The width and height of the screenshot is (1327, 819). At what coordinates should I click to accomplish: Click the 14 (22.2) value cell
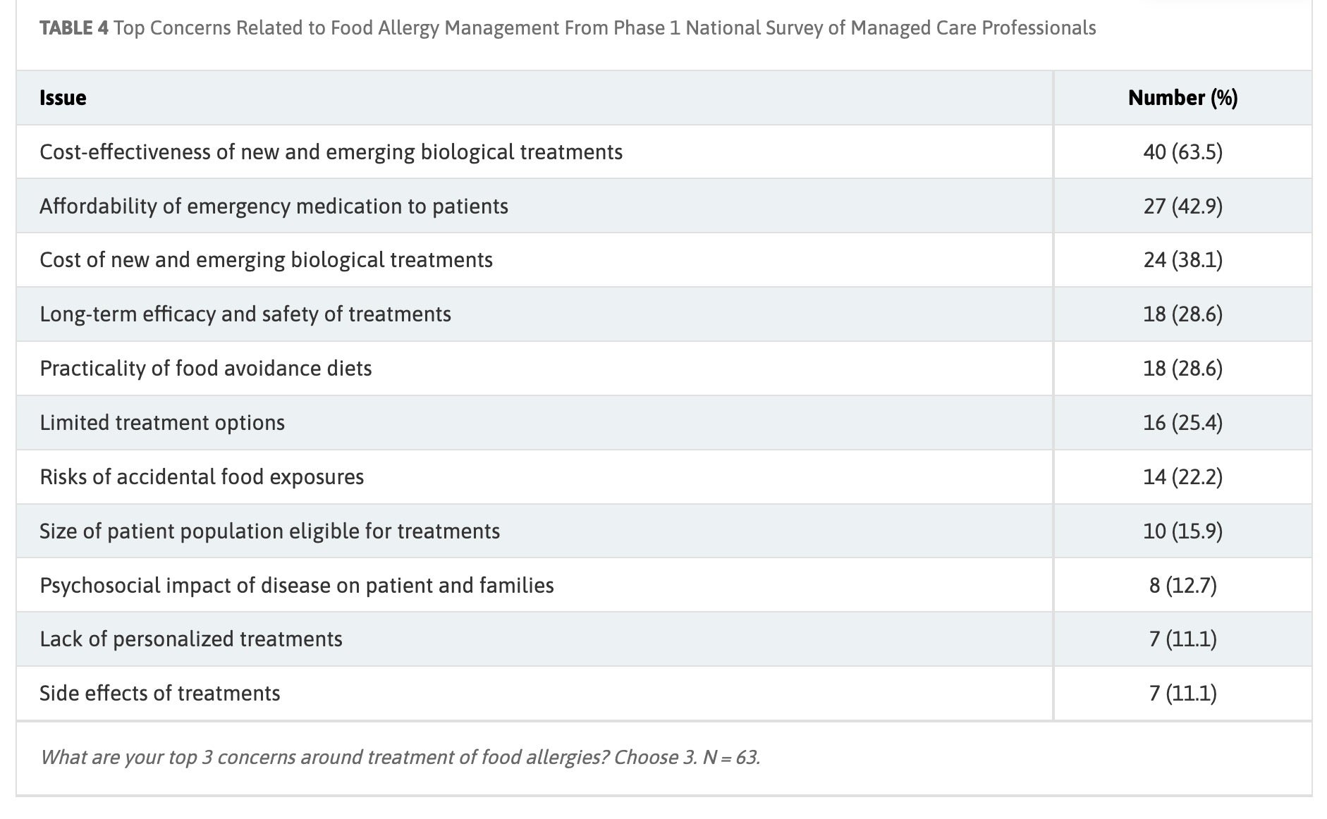click(x=1182, y=477)
